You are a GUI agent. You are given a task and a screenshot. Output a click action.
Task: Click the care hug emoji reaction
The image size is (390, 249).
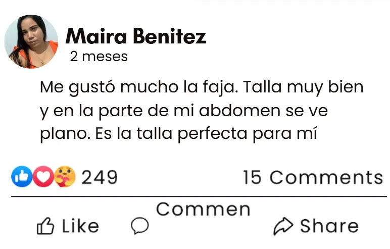(65, 177)
